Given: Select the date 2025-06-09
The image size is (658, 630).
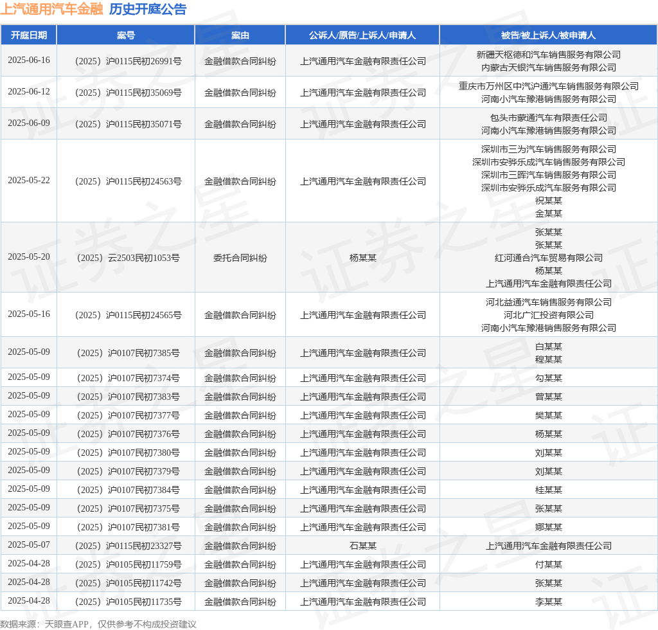Looking at the screenshot, I should point(28,123).
